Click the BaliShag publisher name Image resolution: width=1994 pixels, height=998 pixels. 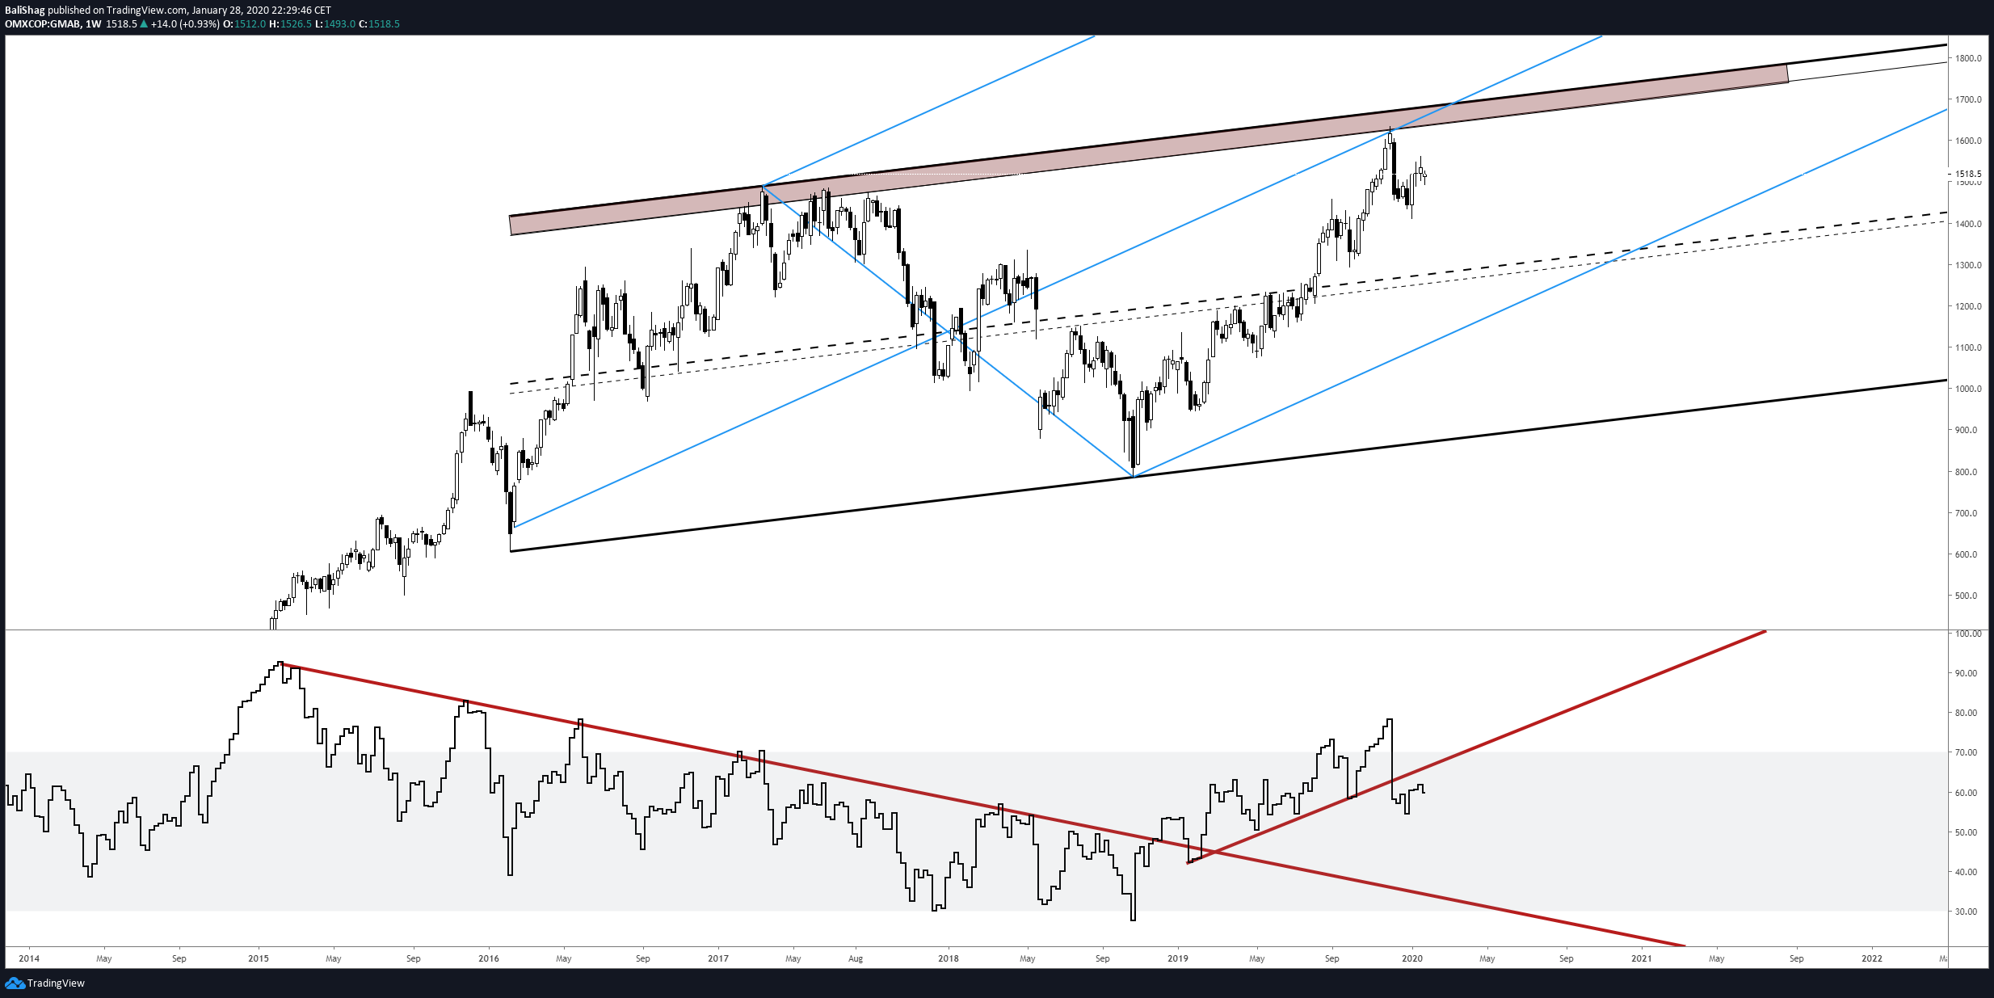[x=25, y=11]
